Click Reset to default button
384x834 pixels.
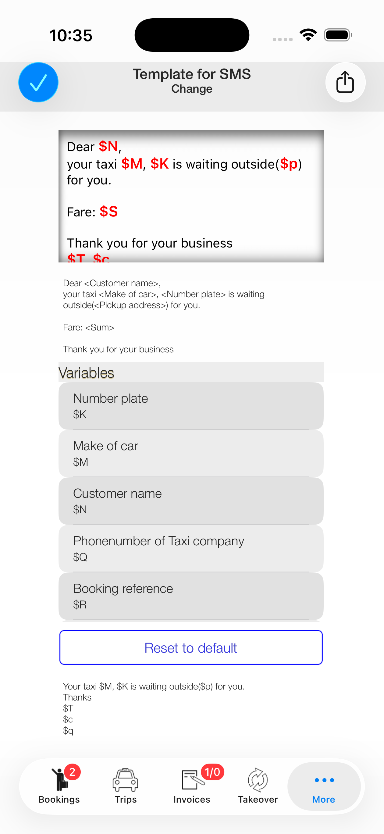point(191,647)
